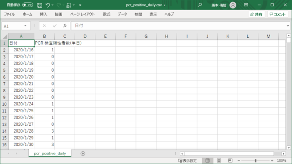Click the zoom slider handle

point(255,161)
